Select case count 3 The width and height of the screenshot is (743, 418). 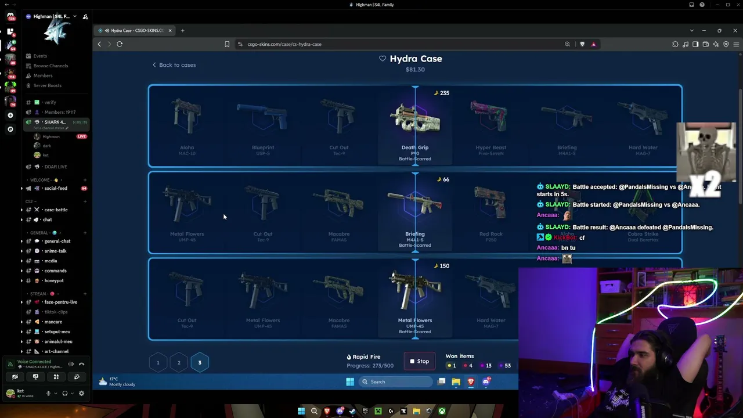pos(200,363)
